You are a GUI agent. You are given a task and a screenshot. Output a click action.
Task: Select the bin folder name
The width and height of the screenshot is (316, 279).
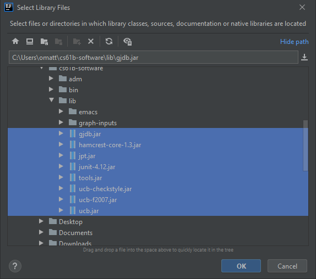tap(73, 90)
